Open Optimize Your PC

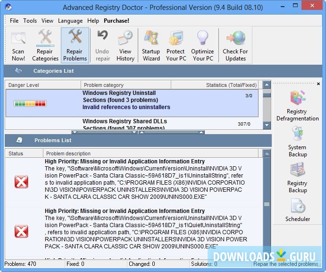[x=202, y=46]
